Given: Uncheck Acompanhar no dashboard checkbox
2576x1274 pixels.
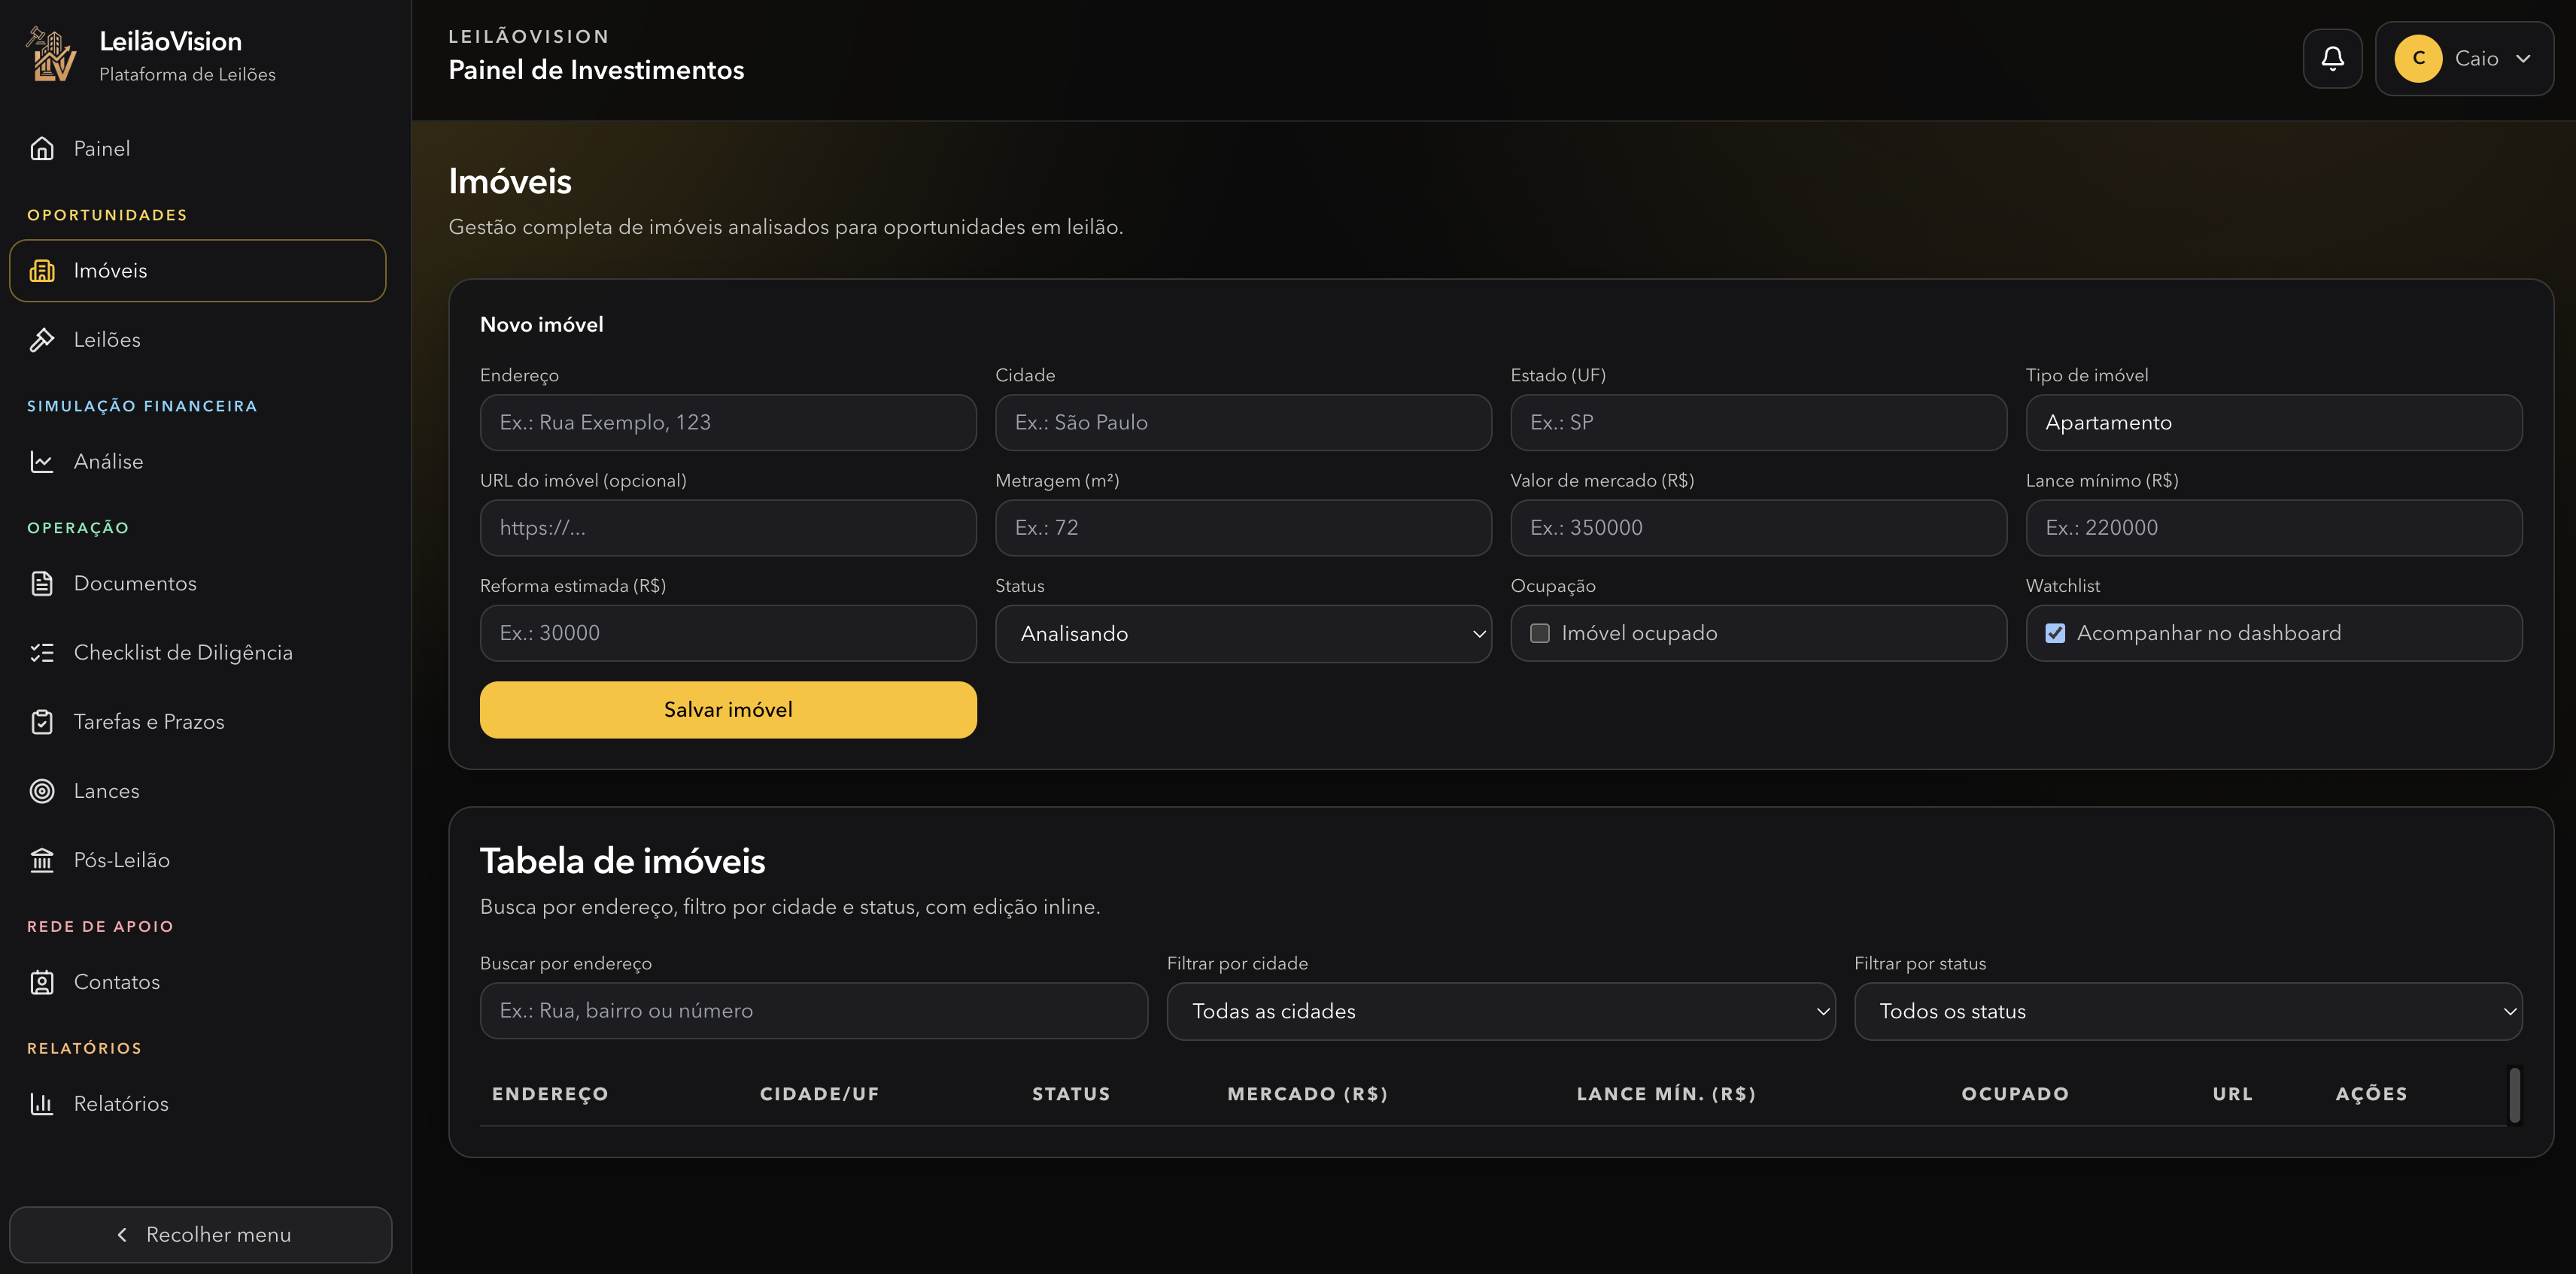Looking at the screenshot, I should point(2055,633).
